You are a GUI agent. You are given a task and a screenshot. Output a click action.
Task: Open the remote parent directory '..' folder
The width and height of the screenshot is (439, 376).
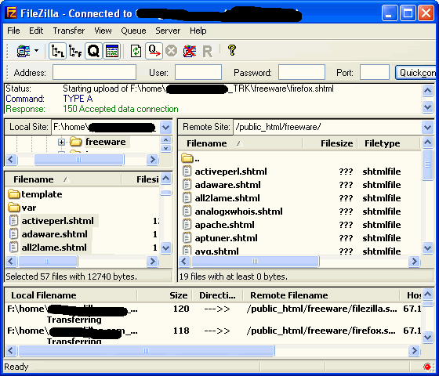(190, 158)
